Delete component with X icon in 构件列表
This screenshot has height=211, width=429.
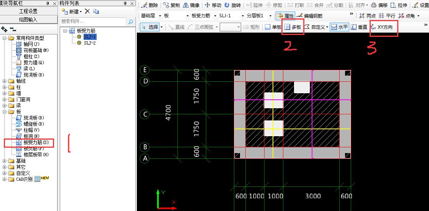point(87,12)
